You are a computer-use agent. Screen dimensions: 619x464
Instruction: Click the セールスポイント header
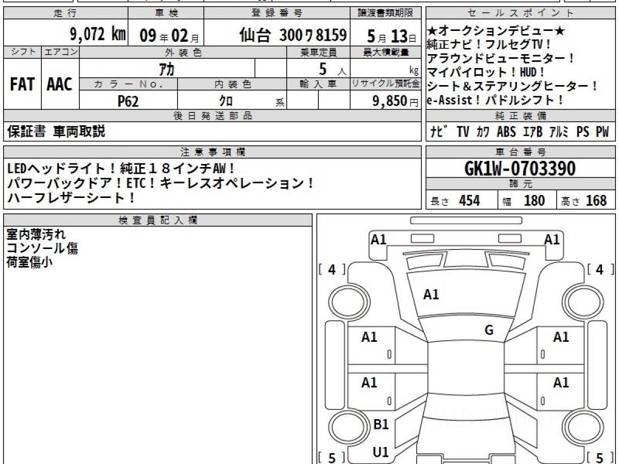point(521,13)
